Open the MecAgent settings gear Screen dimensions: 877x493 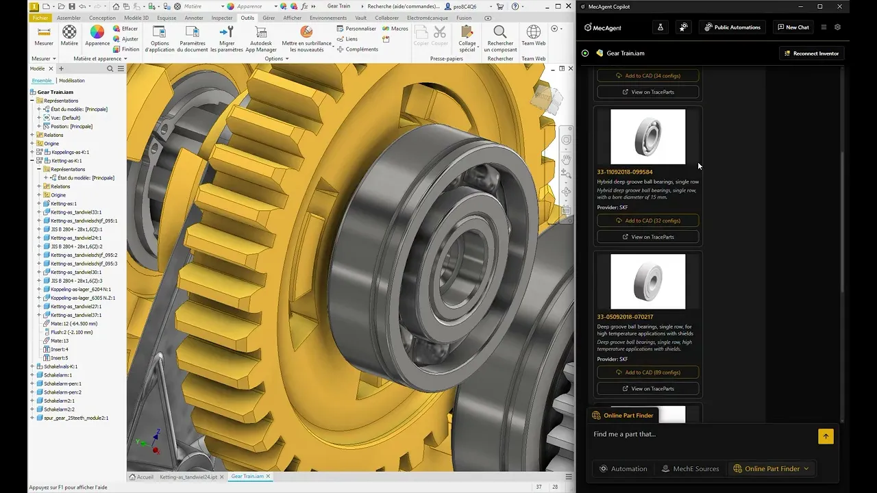tap(837, 27)
